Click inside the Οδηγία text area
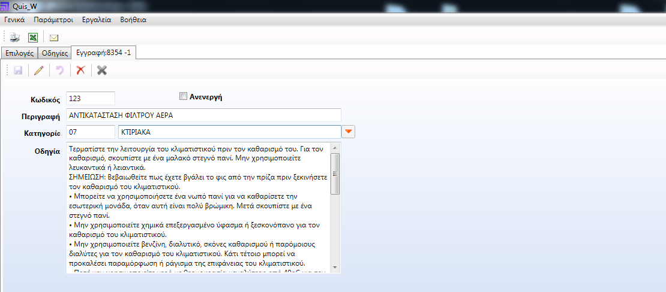 199,208
